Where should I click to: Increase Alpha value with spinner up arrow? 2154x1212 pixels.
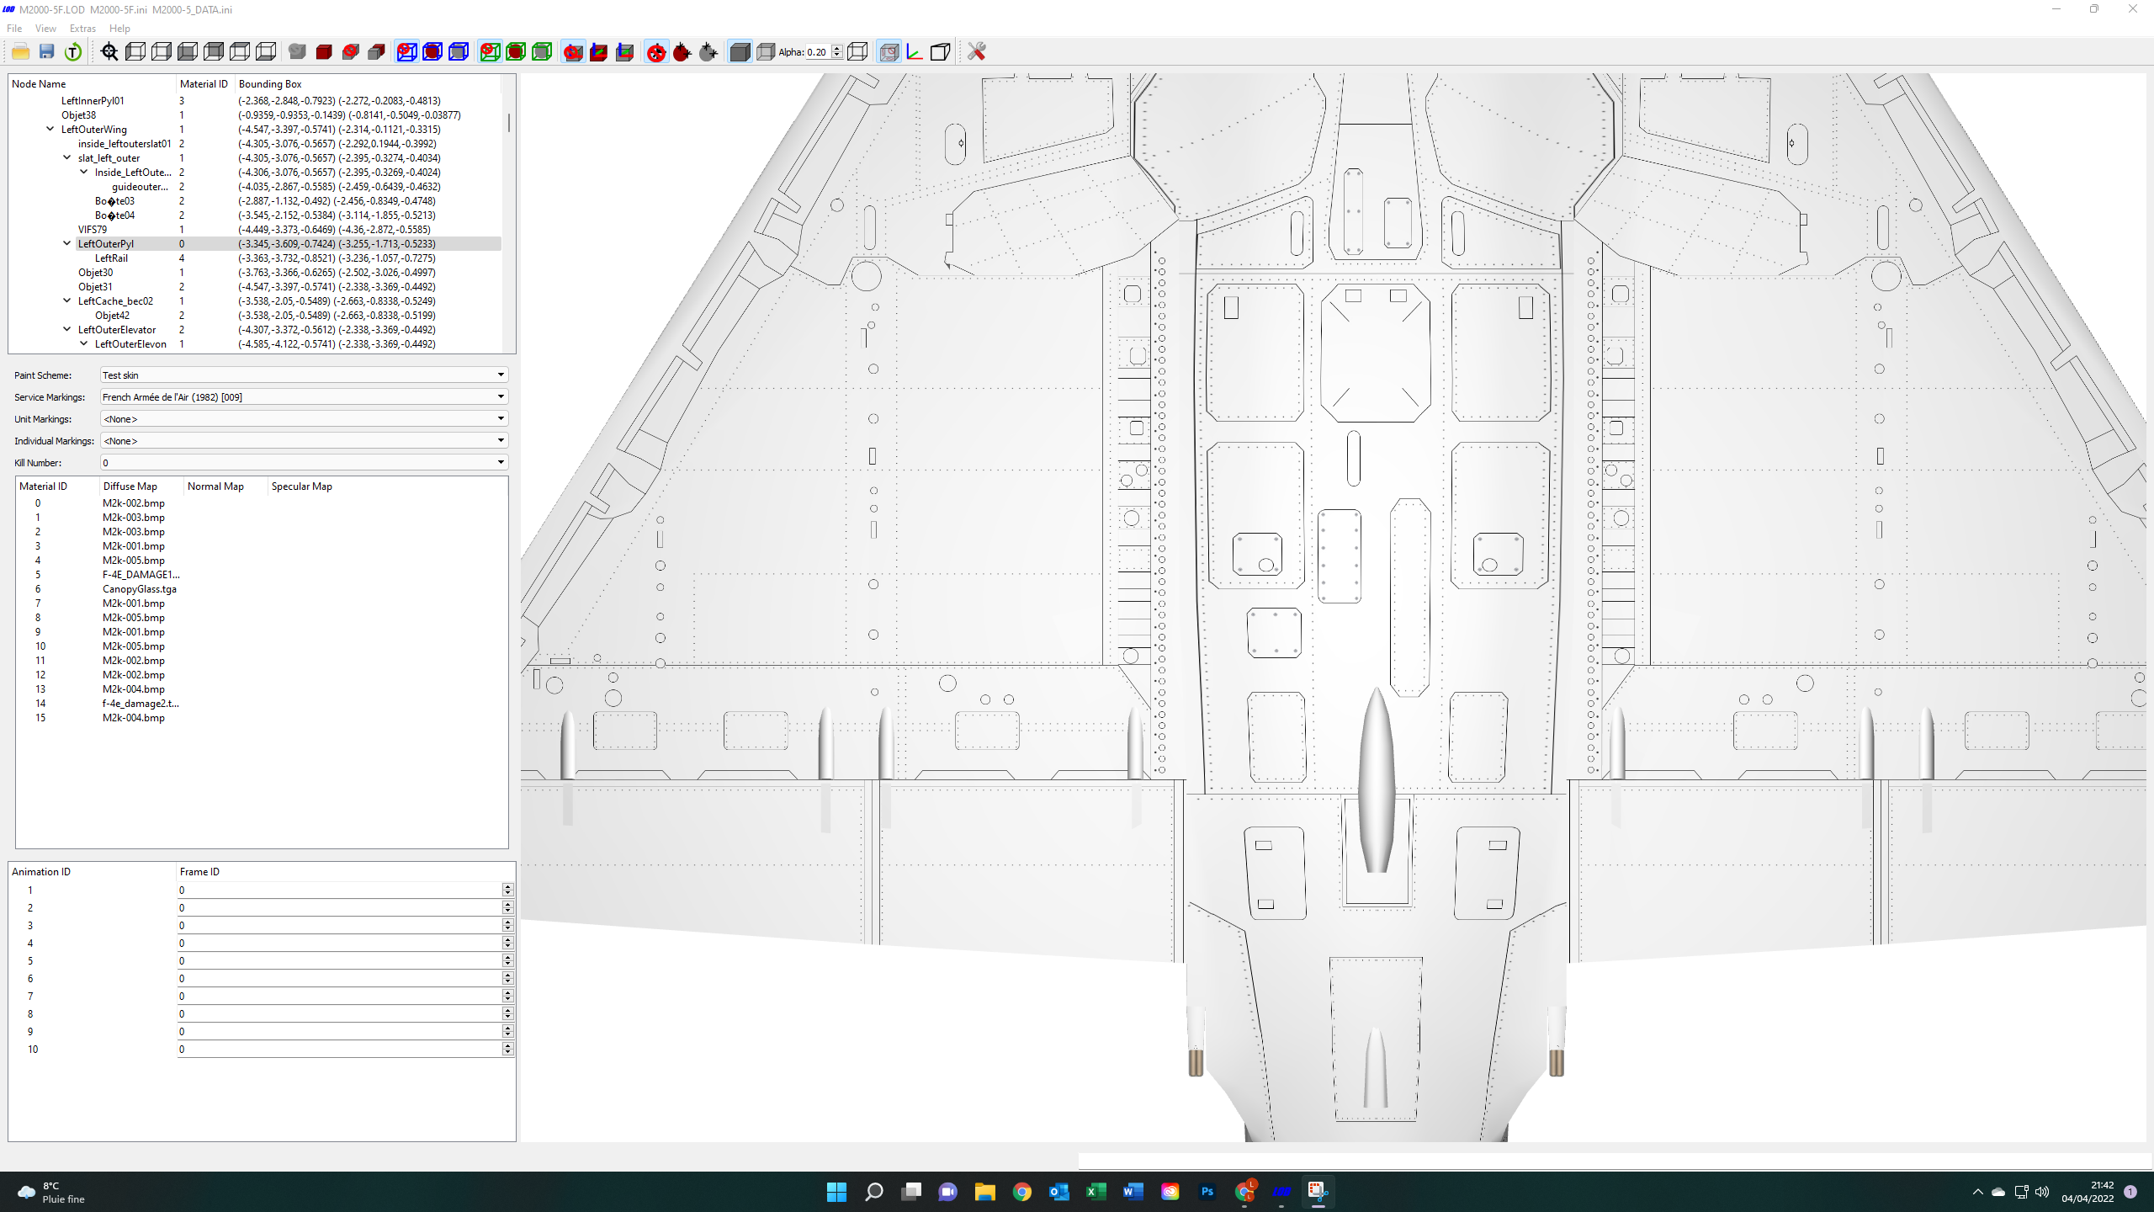coord(836,48)
